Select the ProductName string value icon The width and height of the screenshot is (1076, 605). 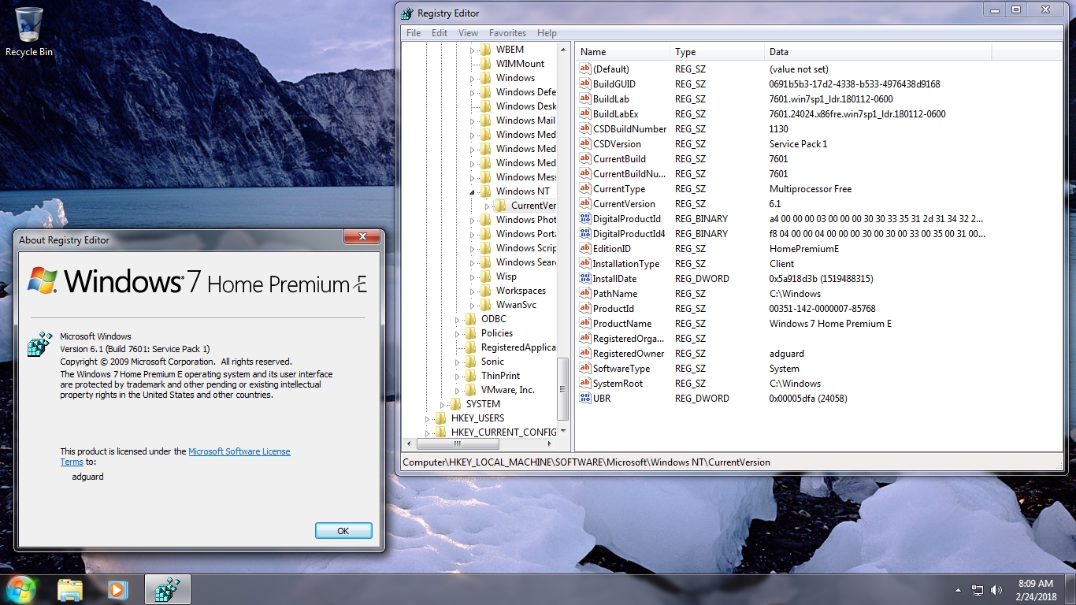584,324
